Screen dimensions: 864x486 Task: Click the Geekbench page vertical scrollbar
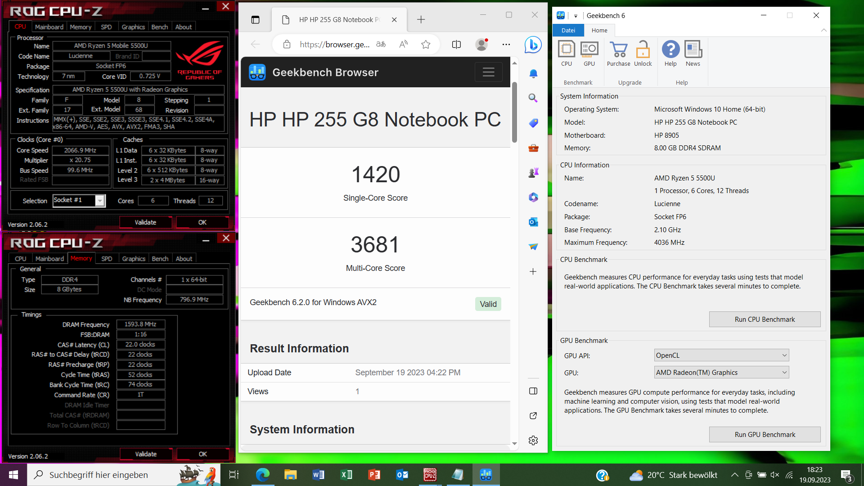[x=514, y=112]
